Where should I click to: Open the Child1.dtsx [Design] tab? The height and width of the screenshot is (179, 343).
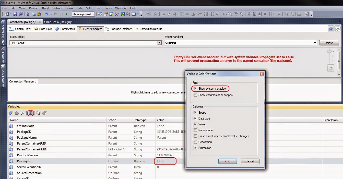click(x=58, y=22)
